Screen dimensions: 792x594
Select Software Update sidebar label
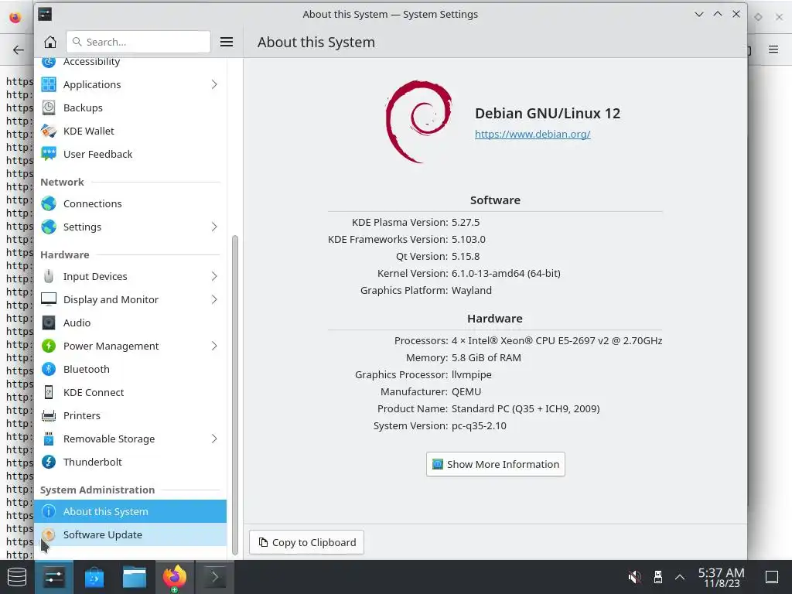103,534
